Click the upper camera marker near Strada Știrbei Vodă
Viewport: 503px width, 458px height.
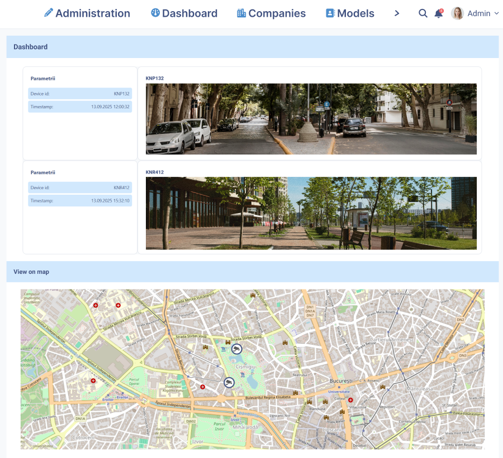237,349
